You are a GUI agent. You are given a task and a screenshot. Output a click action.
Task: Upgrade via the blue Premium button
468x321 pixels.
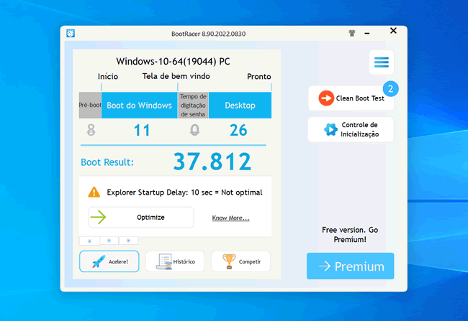350,266
